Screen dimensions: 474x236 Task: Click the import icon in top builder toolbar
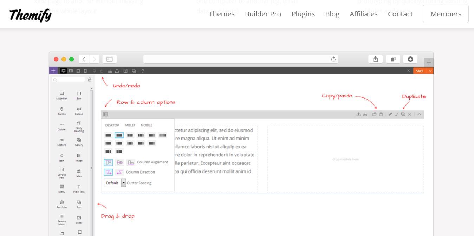110,71
